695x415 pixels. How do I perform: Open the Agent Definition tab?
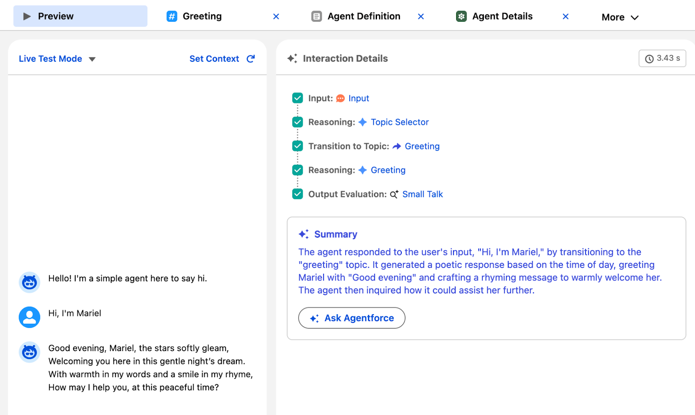point(364,17)
